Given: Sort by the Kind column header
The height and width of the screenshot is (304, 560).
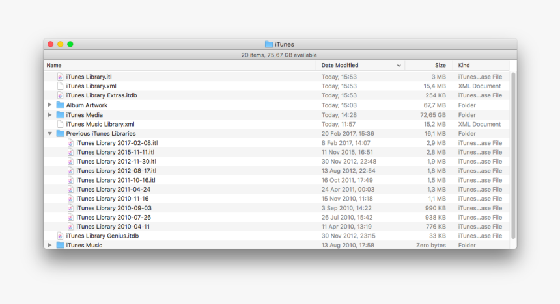Looking at the screenshot, I should click(x=481, y=65).
